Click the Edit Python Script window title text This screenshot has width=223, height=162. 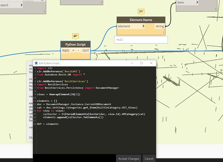click(50, 63)
